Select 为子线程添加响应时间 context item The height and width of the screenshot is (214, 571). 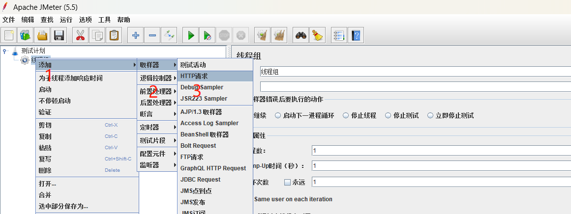coord(87,78)
